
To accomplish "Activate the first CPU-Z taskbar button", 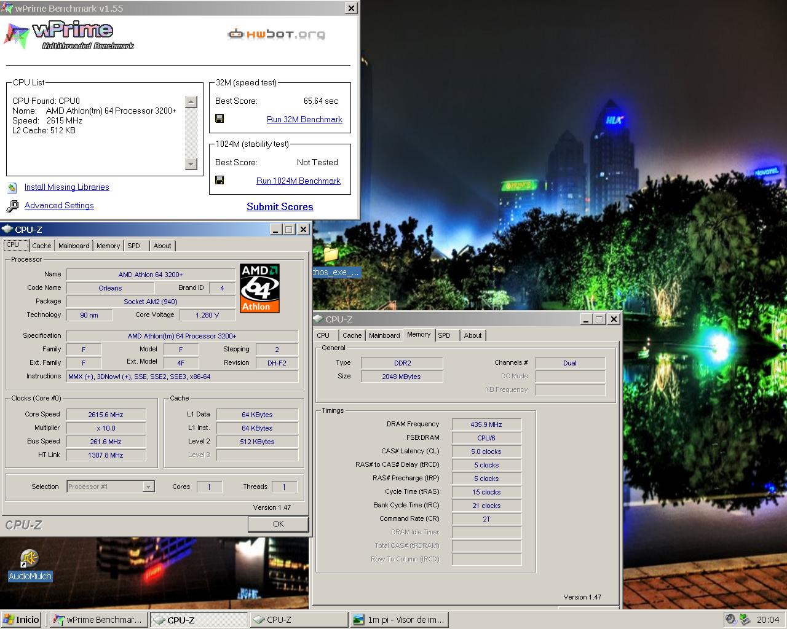I will (x=199, y=620).
